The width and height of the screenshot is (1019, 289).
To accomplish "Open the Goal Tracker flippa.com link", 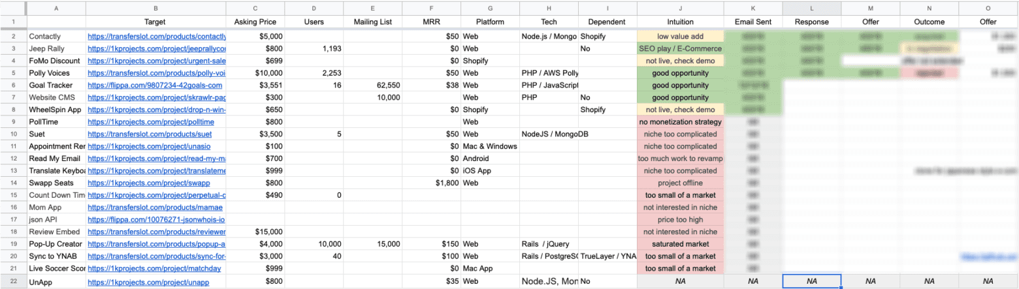I will coord(155,85).
